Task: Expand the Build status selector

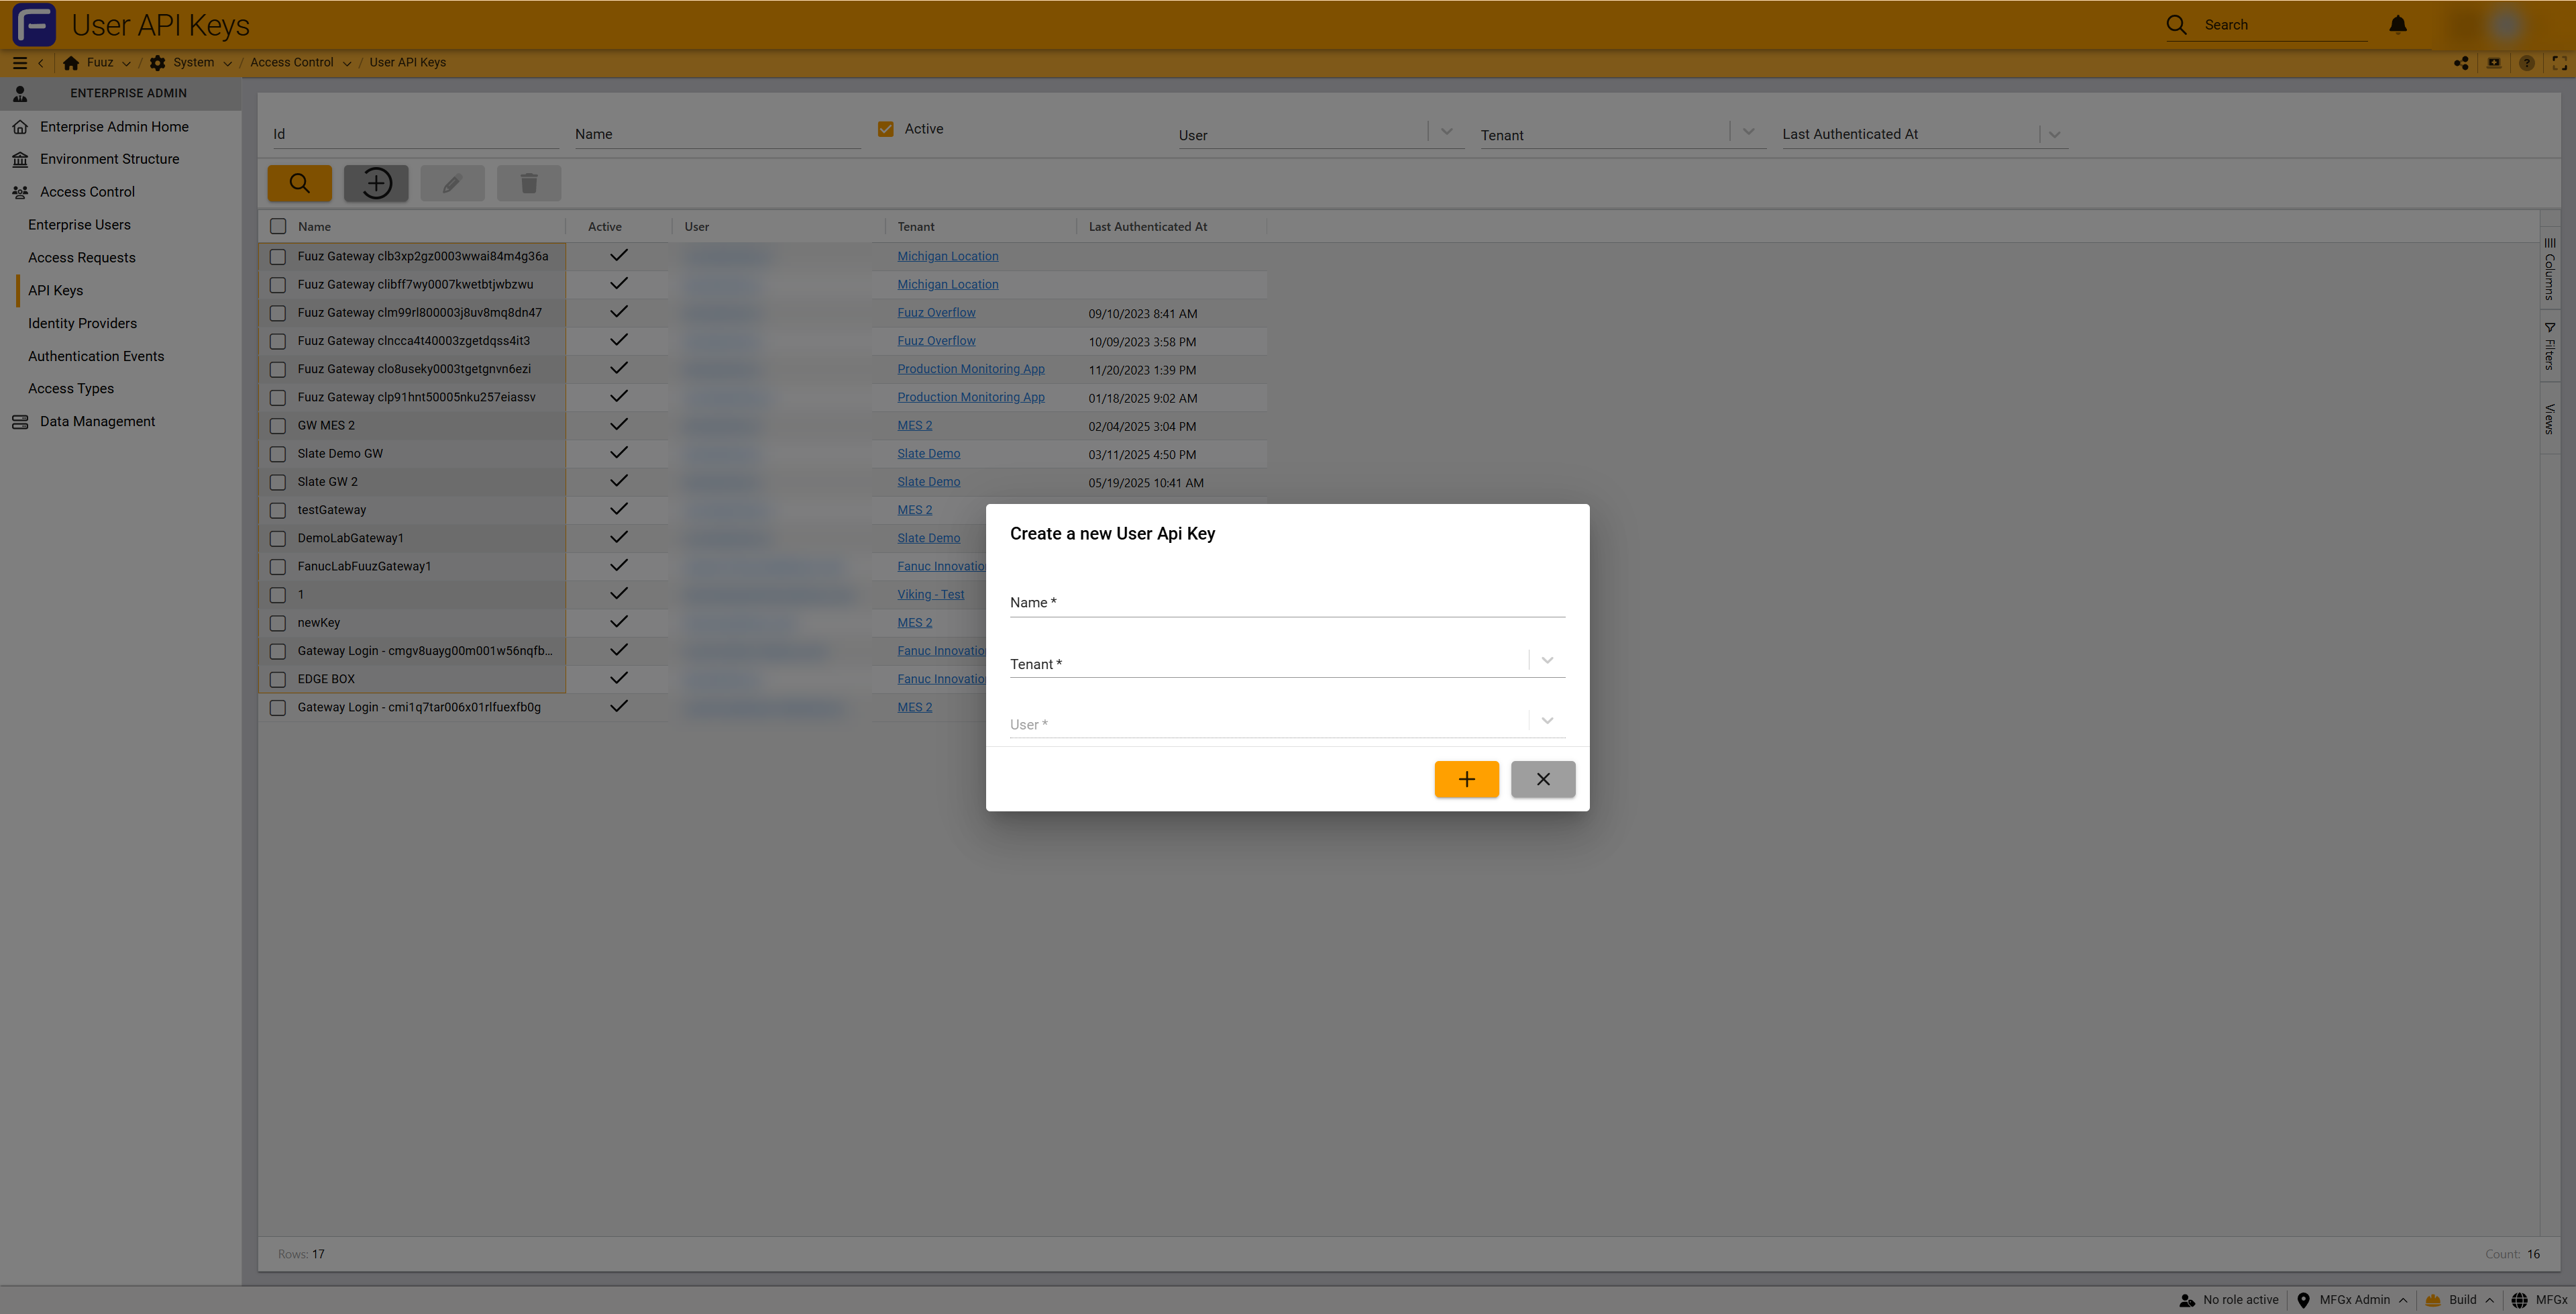Action: pos(2461,1300)
